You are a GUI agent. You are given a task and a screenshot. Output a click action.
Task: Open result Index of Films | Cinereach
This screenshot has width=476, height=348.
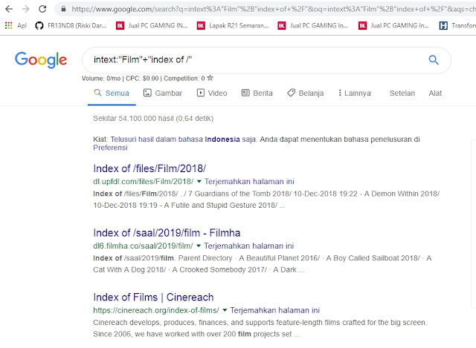click(x=153, y=297)
